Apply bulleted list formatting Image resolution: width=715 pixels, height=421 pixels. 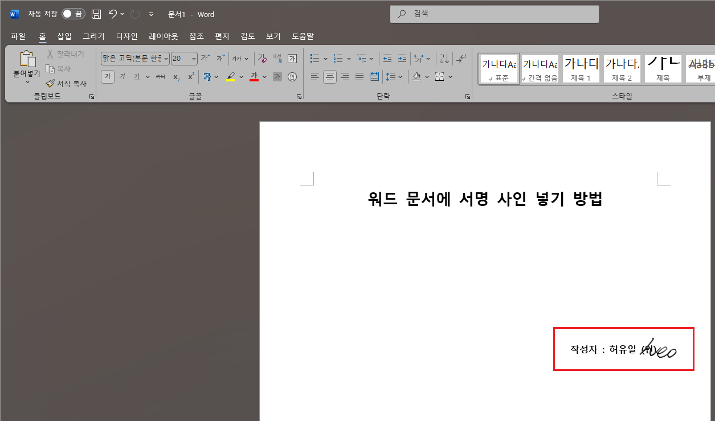pos(314,58)
